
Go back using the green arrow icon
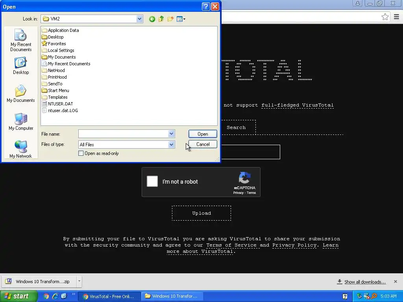point(152,19)
